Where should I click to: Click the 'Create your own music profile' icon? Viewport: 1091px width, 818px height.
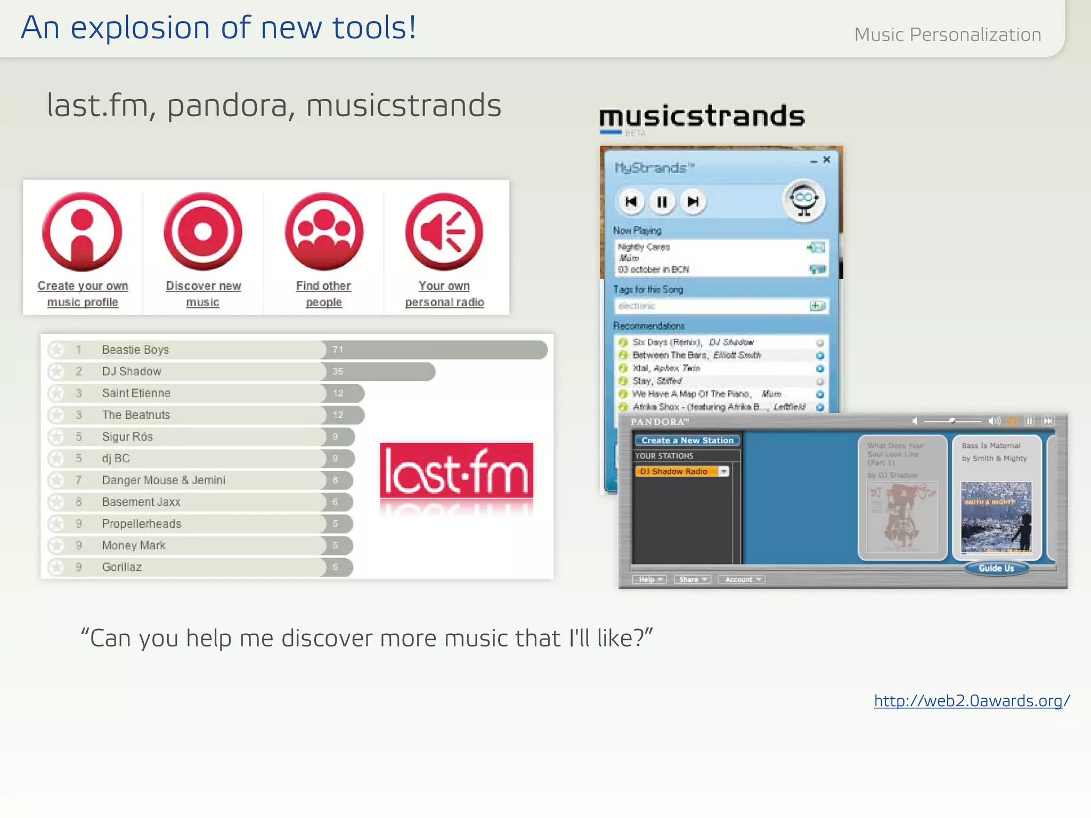coord(82,232)
